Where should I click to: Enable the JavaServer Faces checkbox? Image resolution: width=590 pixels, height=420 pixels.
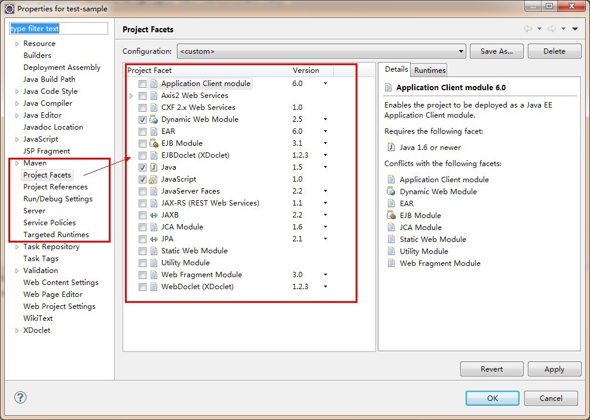pyautogui.click(x=143, y=191)
